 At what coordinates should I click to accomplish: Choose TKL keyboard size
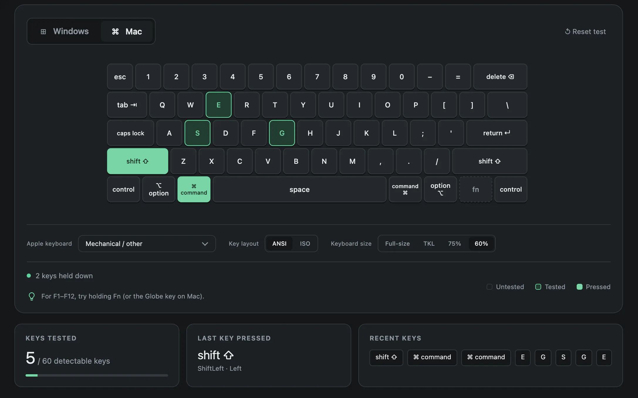pos(429,244)
